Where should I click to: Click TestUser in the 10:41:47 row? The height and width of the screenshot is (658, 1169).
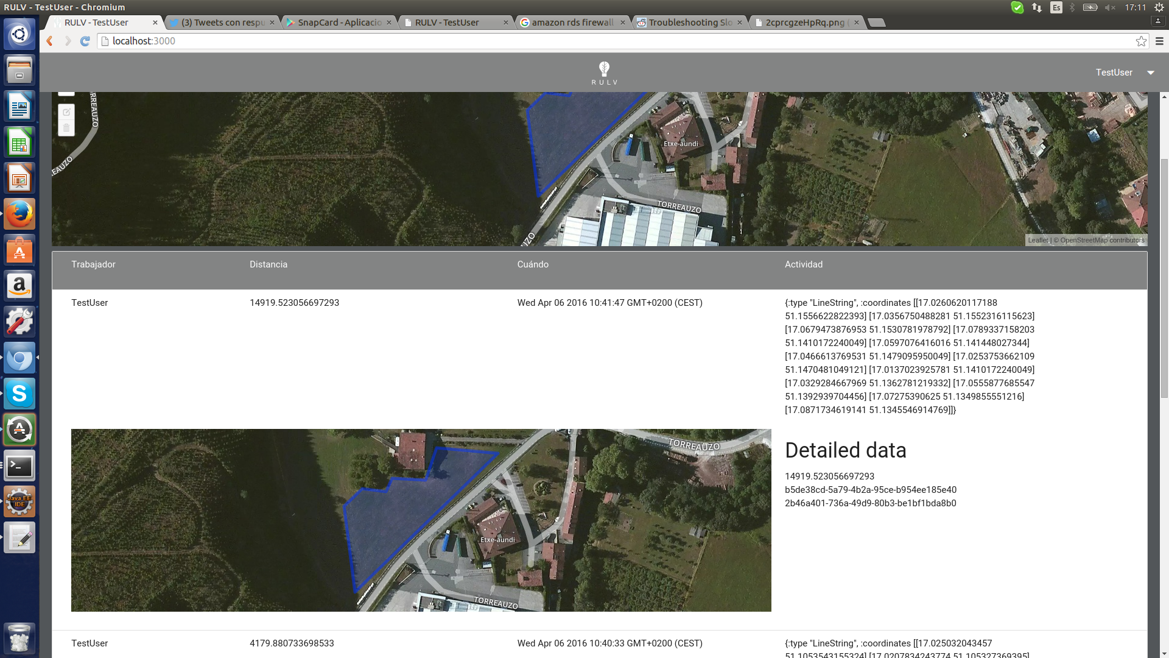point(90,303)
